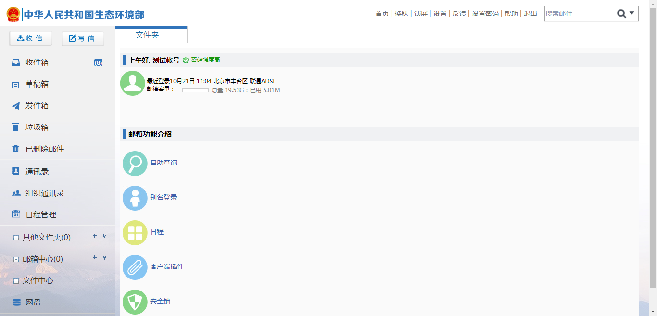Open the 自助查询 magnifier icon

click(x=135, y=163)
